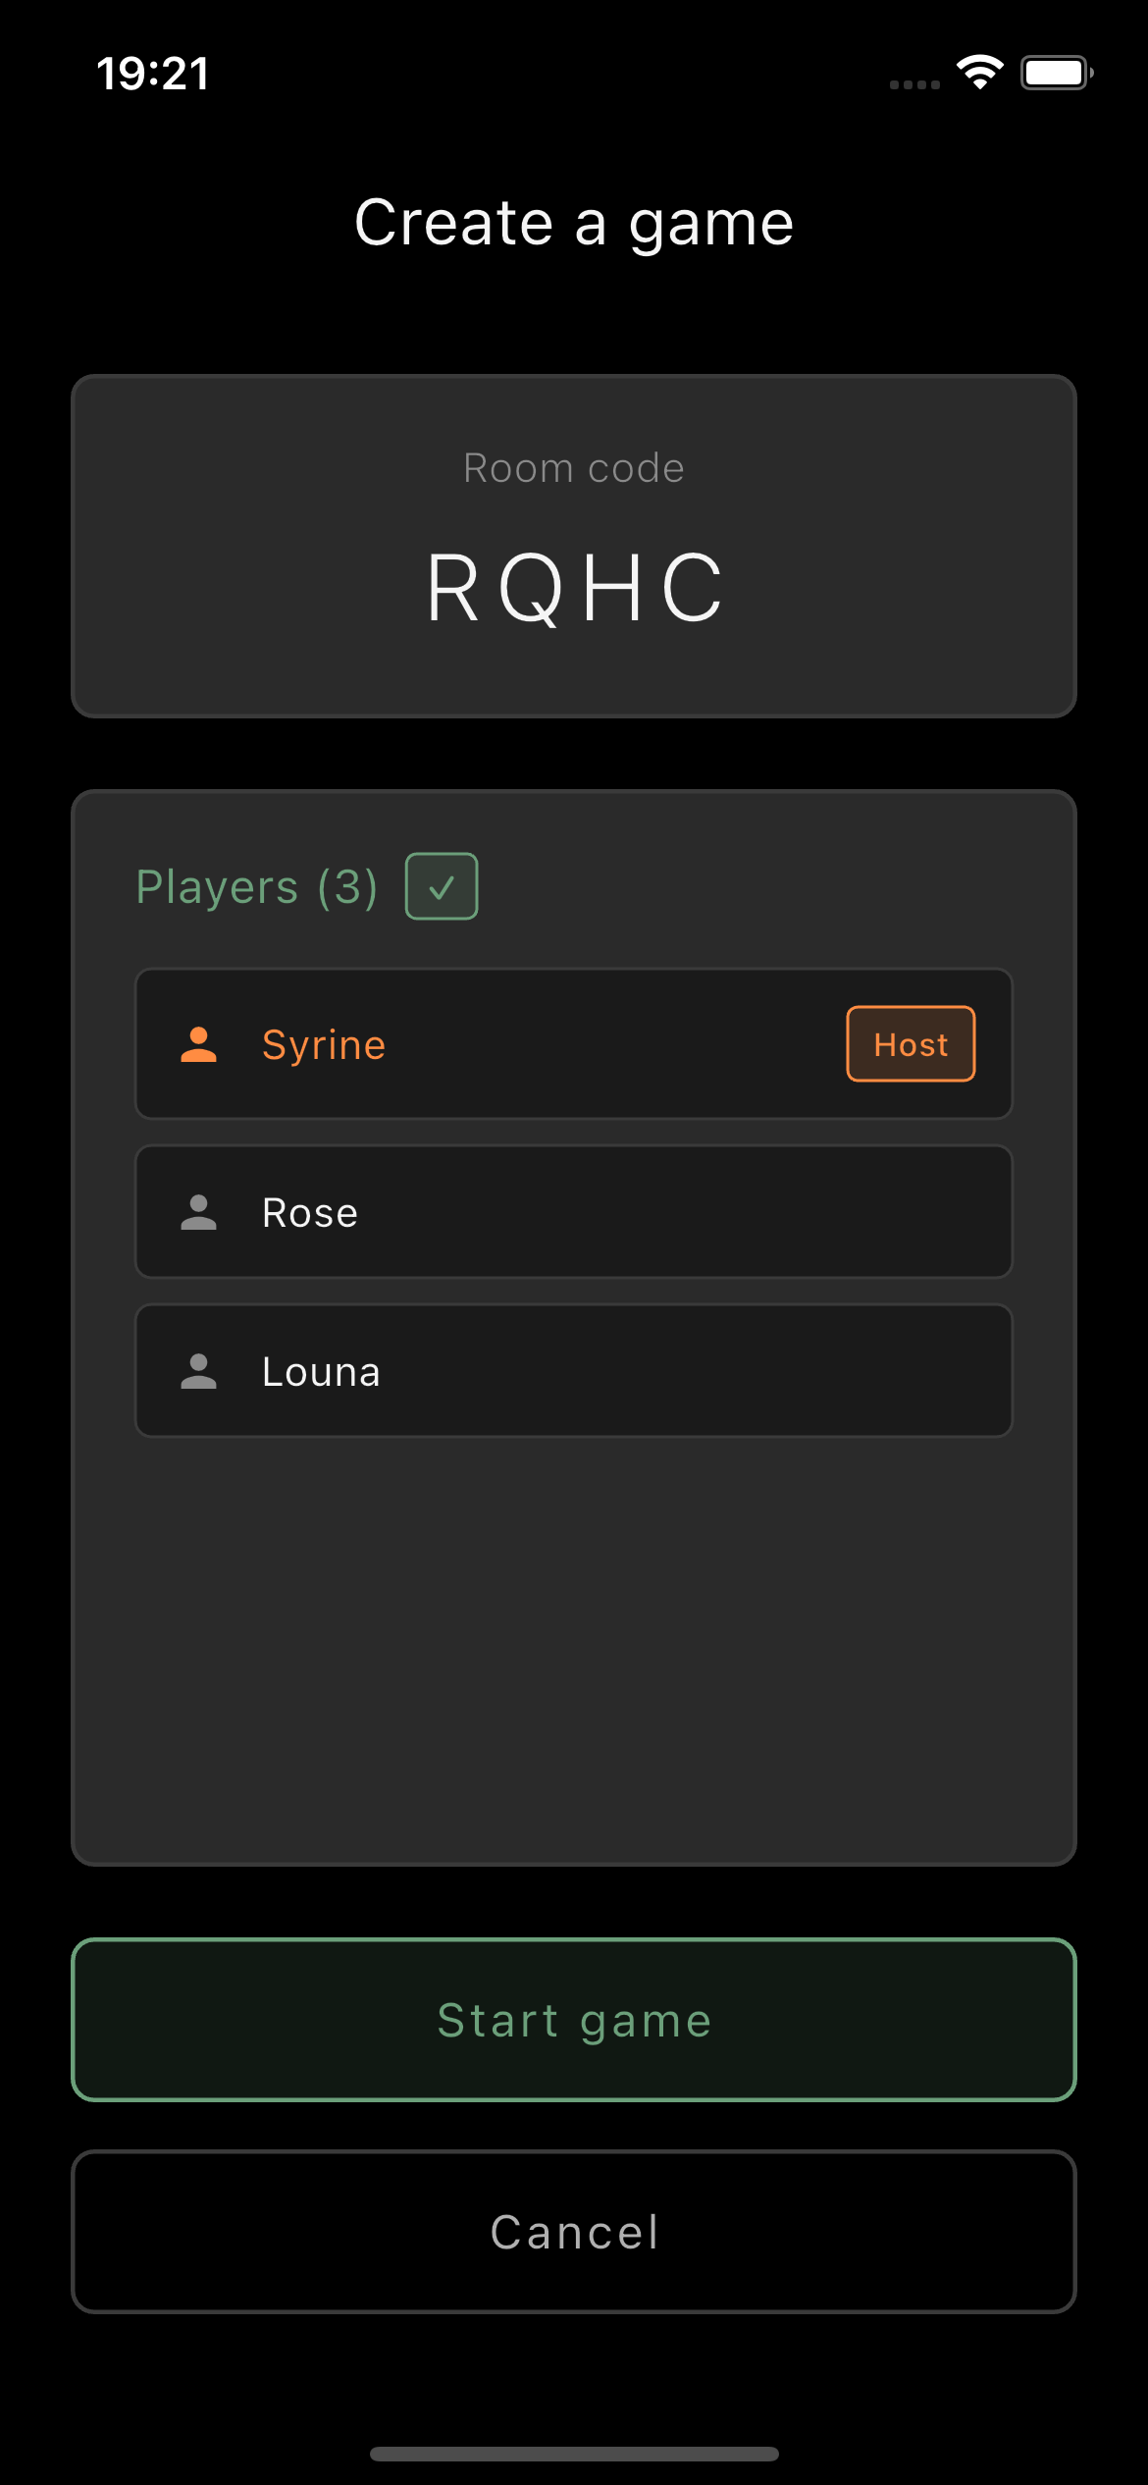Tap the battery status icon
This screenshot has height=2485, width=1148.
1057,73
